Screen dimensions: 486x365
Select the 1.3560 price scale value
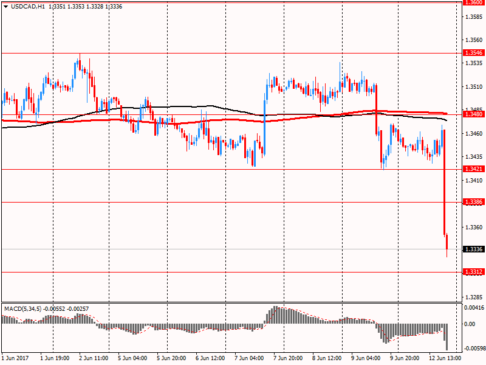point(474,40)
